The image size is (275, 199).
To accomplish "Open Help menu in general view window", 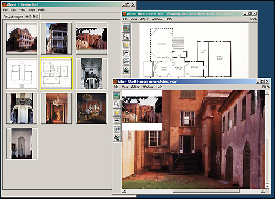I will click(159, 87).
